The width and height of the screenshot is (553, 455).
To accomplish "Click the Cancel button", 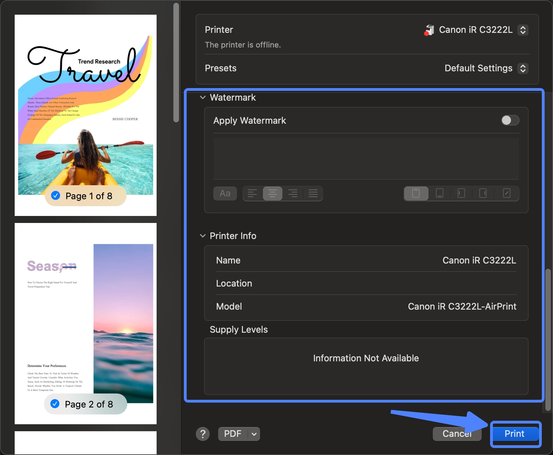I will coord(457,434).
